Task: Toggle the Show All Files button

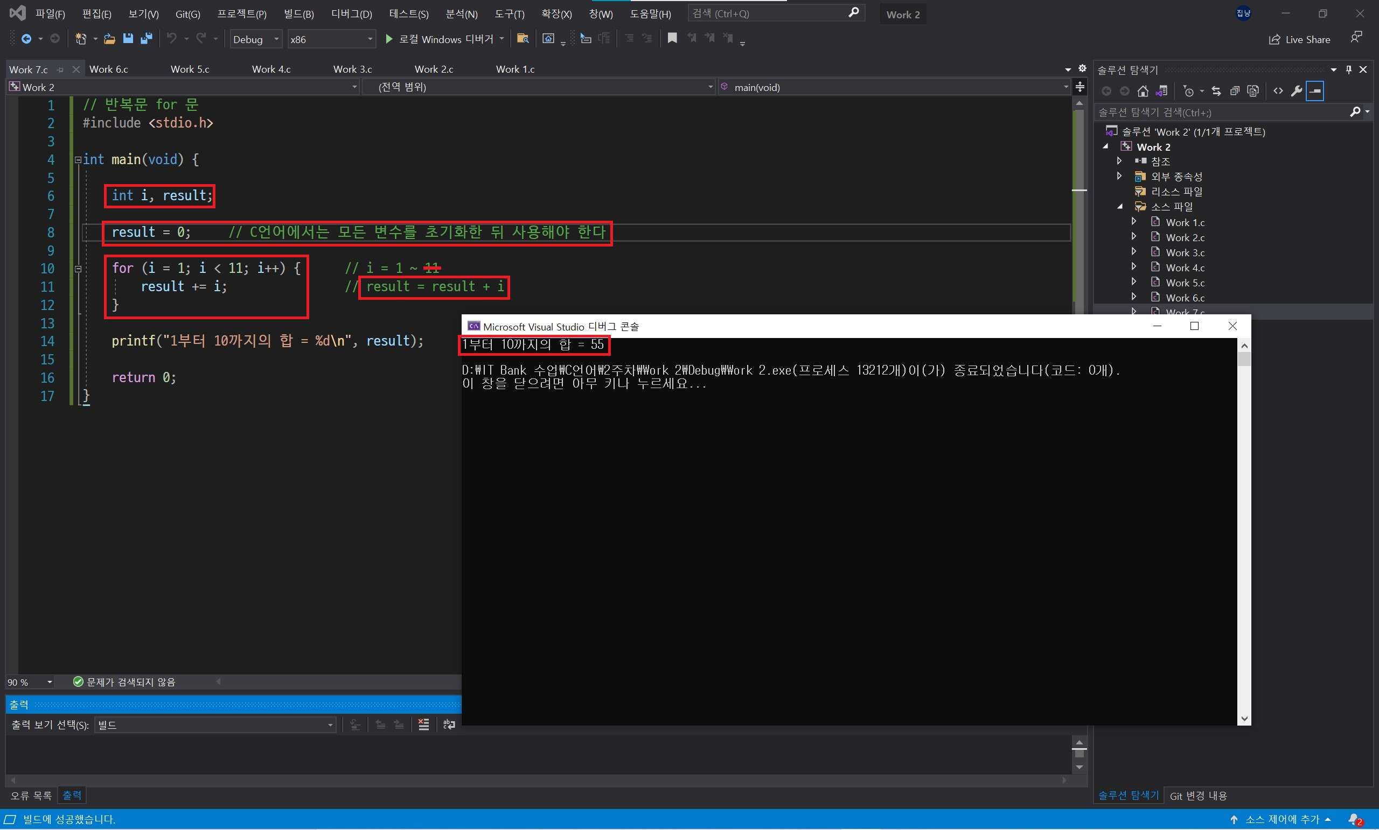Action: [1253, 90]
